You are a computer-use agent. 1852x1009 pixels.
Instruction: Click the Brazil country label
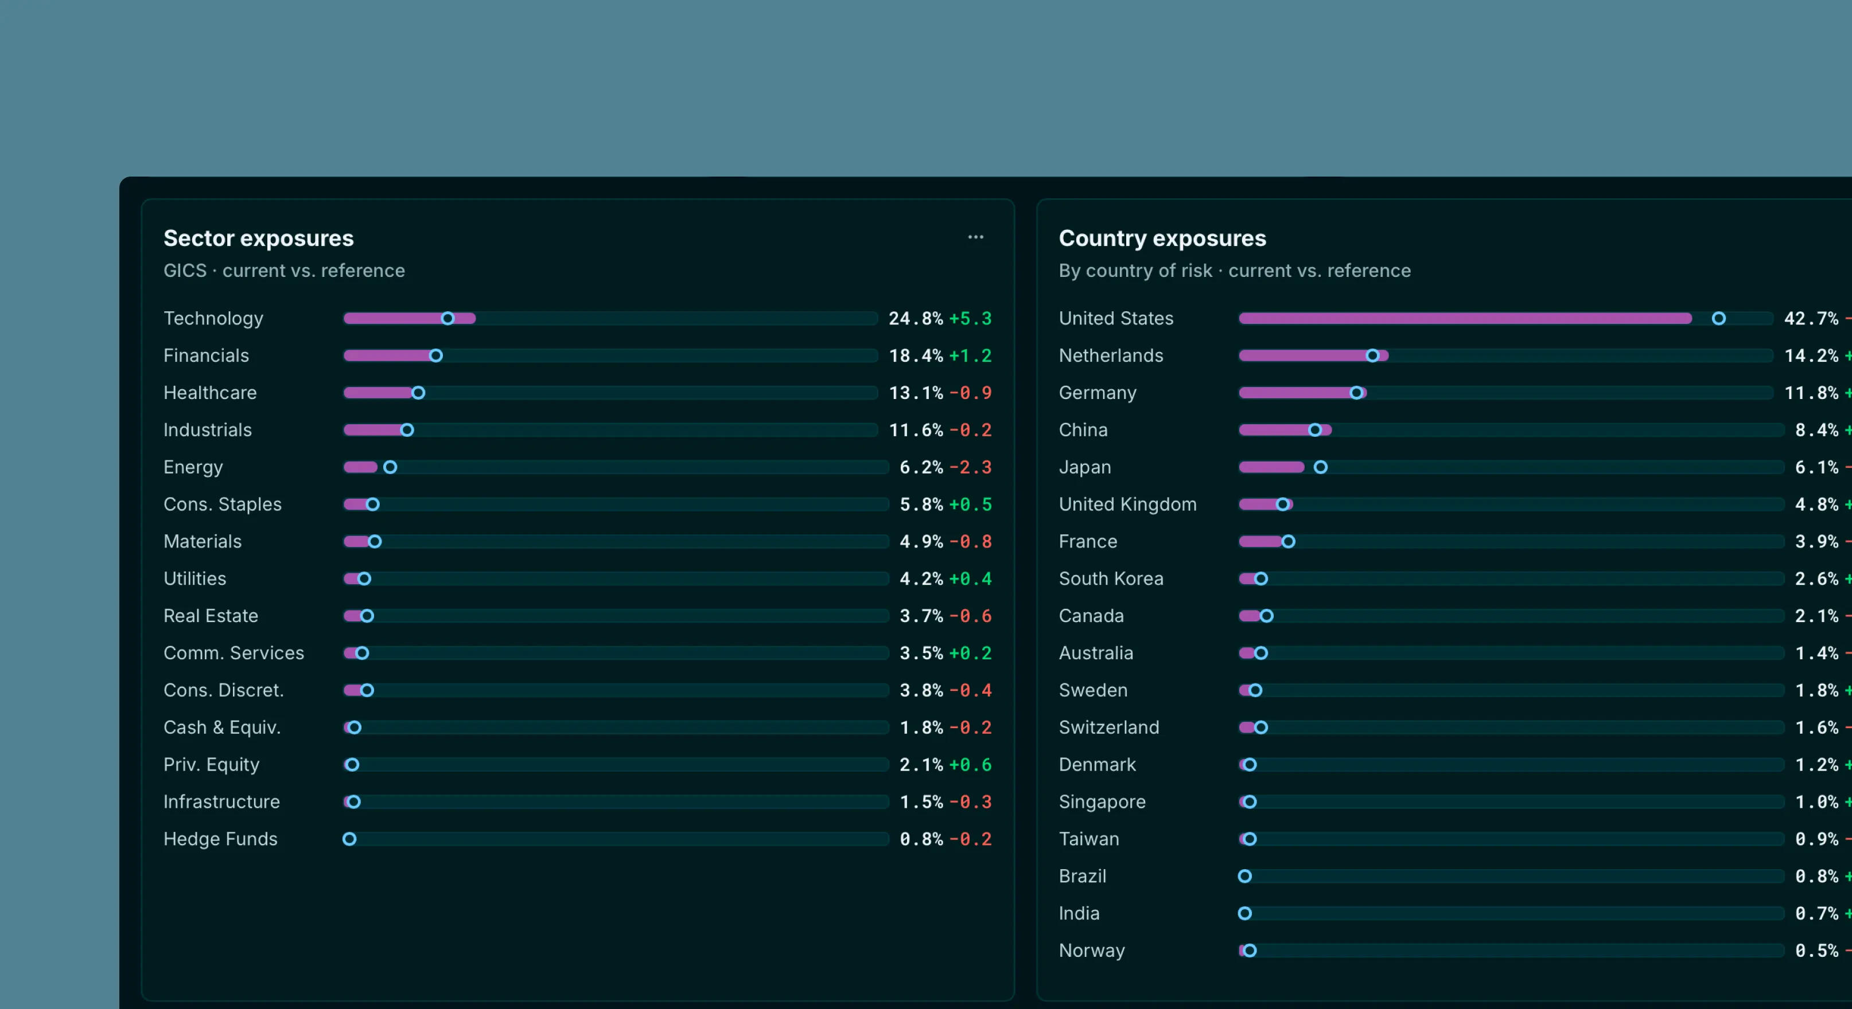(x=1082, y=876)
